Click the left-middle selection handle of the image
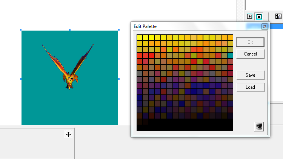283x159 pixels. pos(21,79)
